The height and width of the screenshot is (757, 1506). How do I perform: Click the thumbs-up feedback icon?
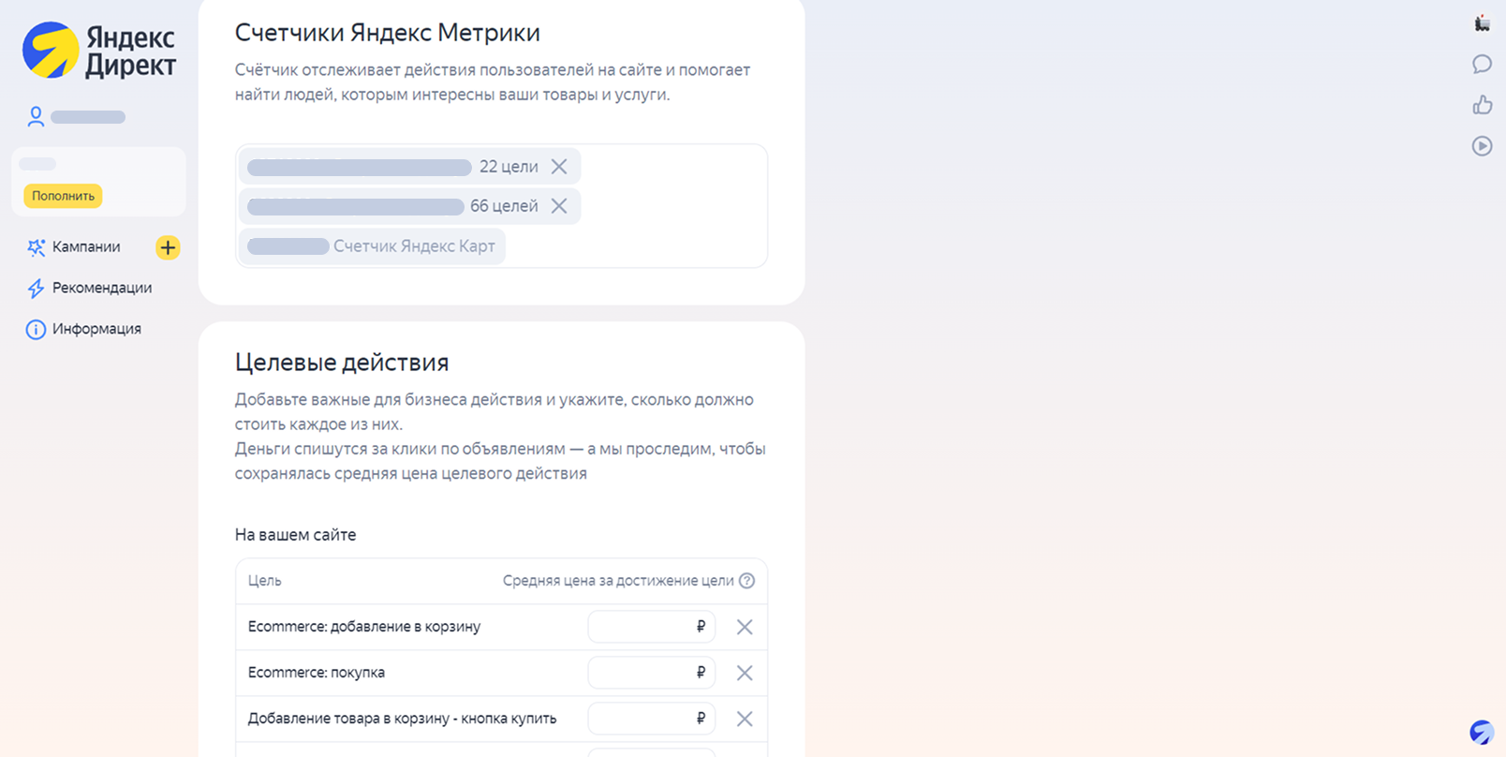click(x=1482, y=105)
